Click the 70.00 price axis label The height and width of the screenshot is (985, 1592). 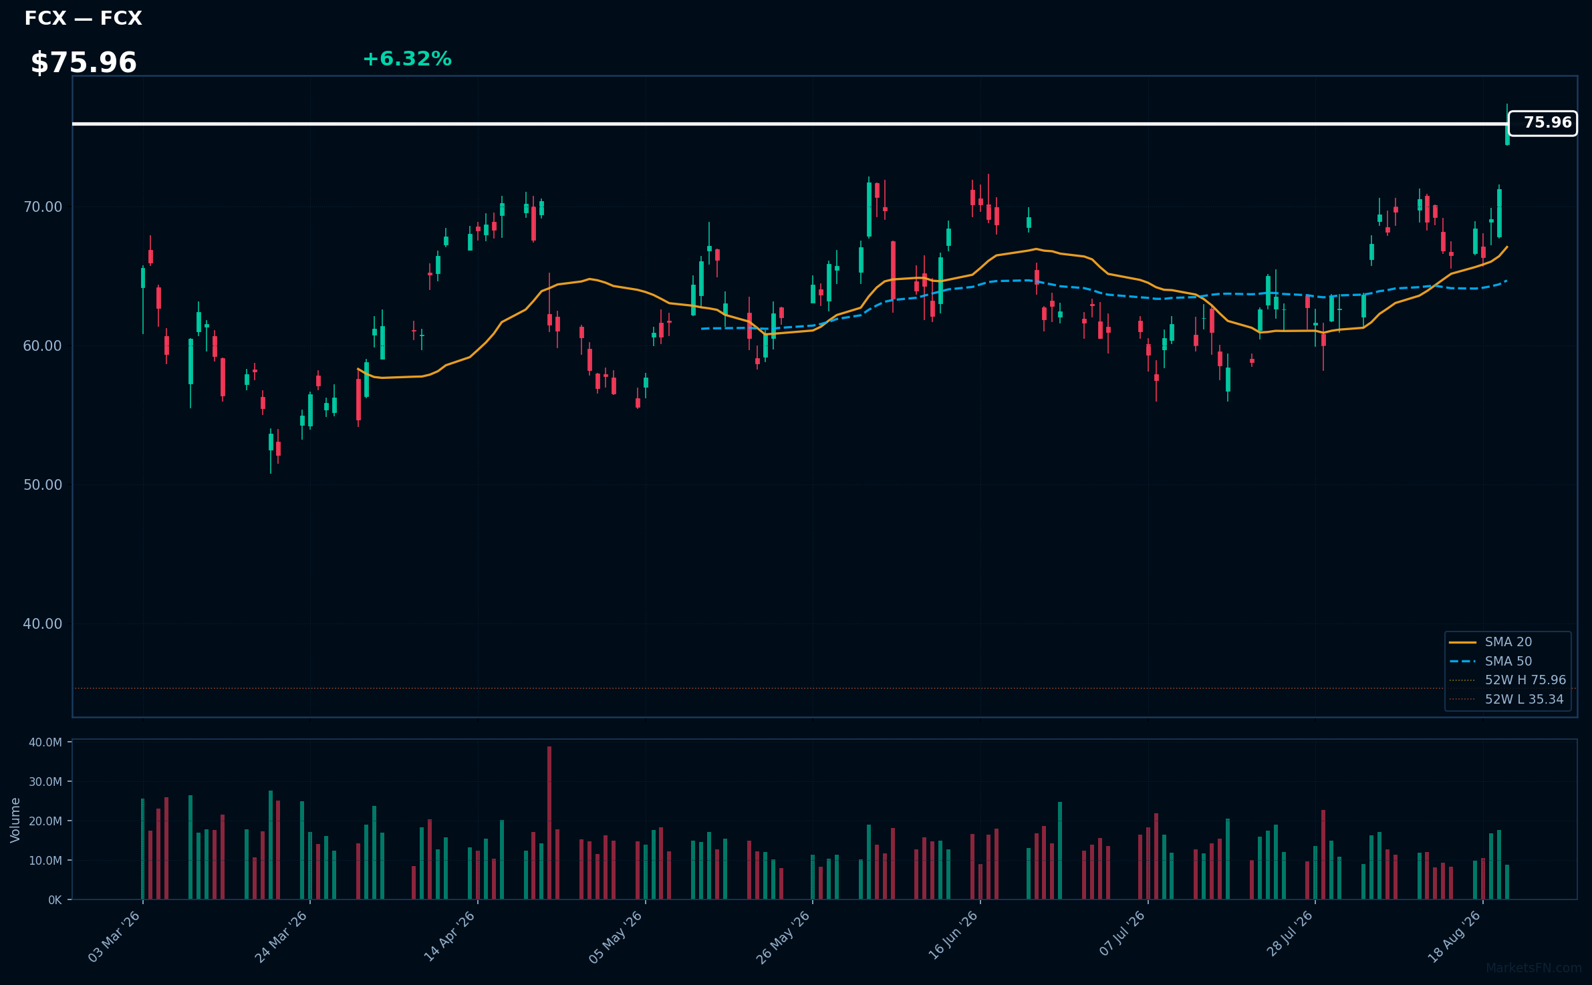[x=43, y=207]
